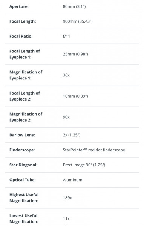This screenshot has width=144, height=226.
Task: Click Focal Length of Eyepiece 2 label
Action: [25, 96]
